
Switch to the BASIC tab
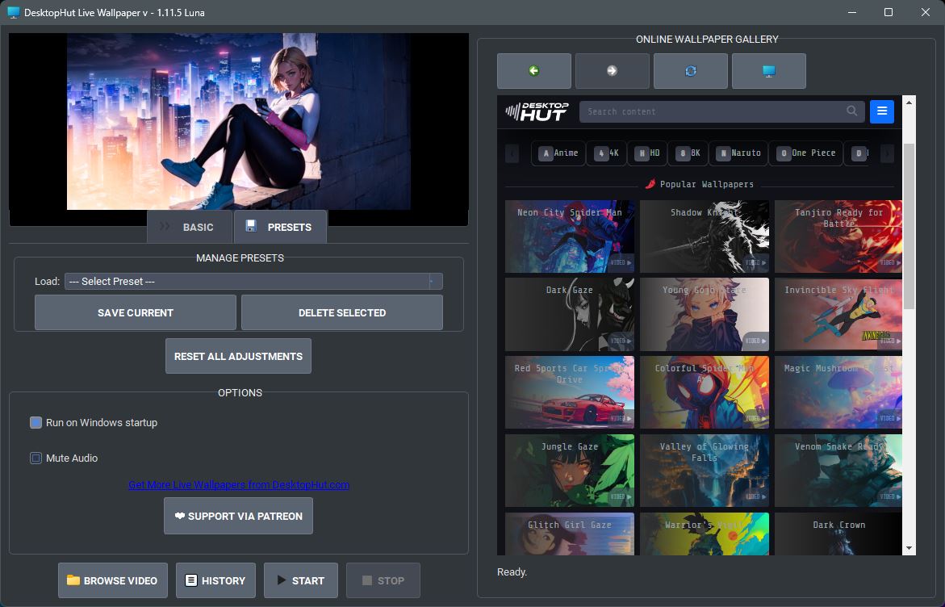pos(189,228)
